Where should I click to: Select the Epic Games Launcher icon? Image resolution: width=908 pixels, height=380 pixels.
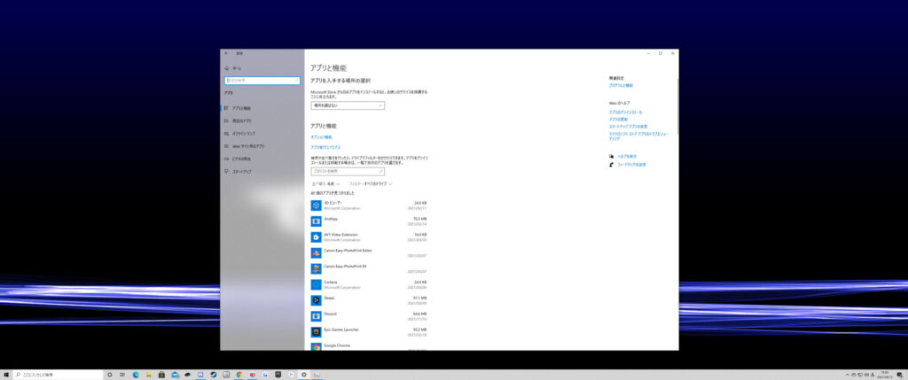[317, 332]
